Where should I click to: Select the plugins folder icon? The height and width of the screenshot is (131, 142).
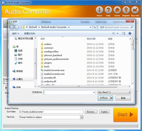(x=42, y=63)
